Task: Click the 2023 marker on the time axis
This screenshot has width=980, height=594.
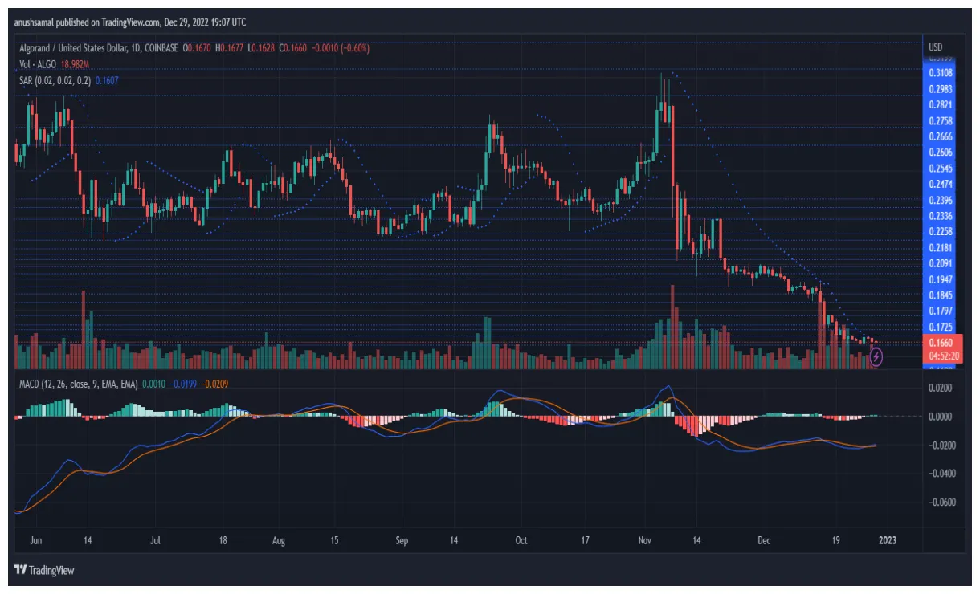Action: click(887, 541)
